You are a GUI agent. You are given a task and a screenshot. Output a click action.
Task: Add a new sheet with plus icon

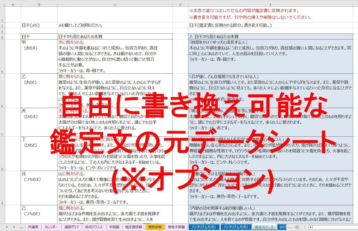click(297, 227)
